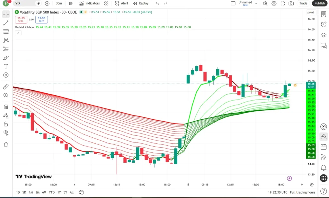Open the object tree layers panel

[x=324, y=35]
